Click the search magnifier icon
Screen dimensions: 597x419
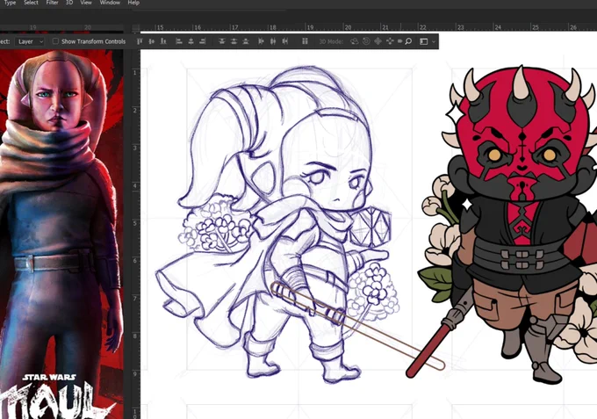click(408, 41)
